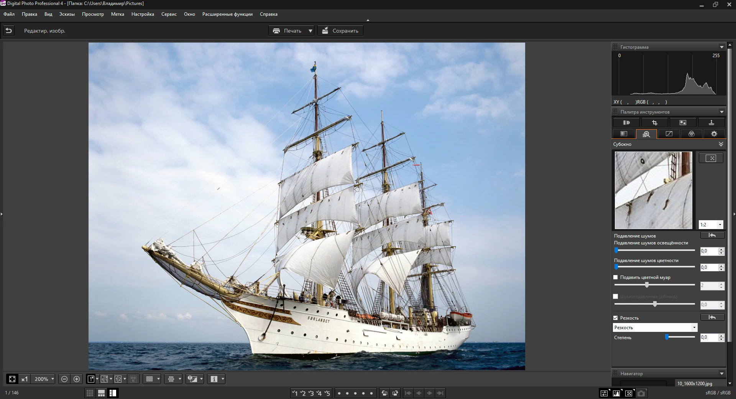This screenshot has width=736, height=399.
Task: Open the Сервис menu
Action: (169, 14)
